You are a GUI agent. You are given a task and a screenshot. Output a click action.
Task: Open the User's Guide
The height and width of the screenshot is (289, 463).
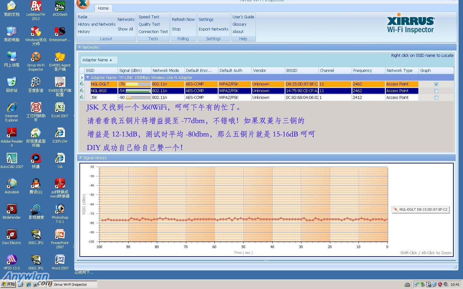coord(243,17)
